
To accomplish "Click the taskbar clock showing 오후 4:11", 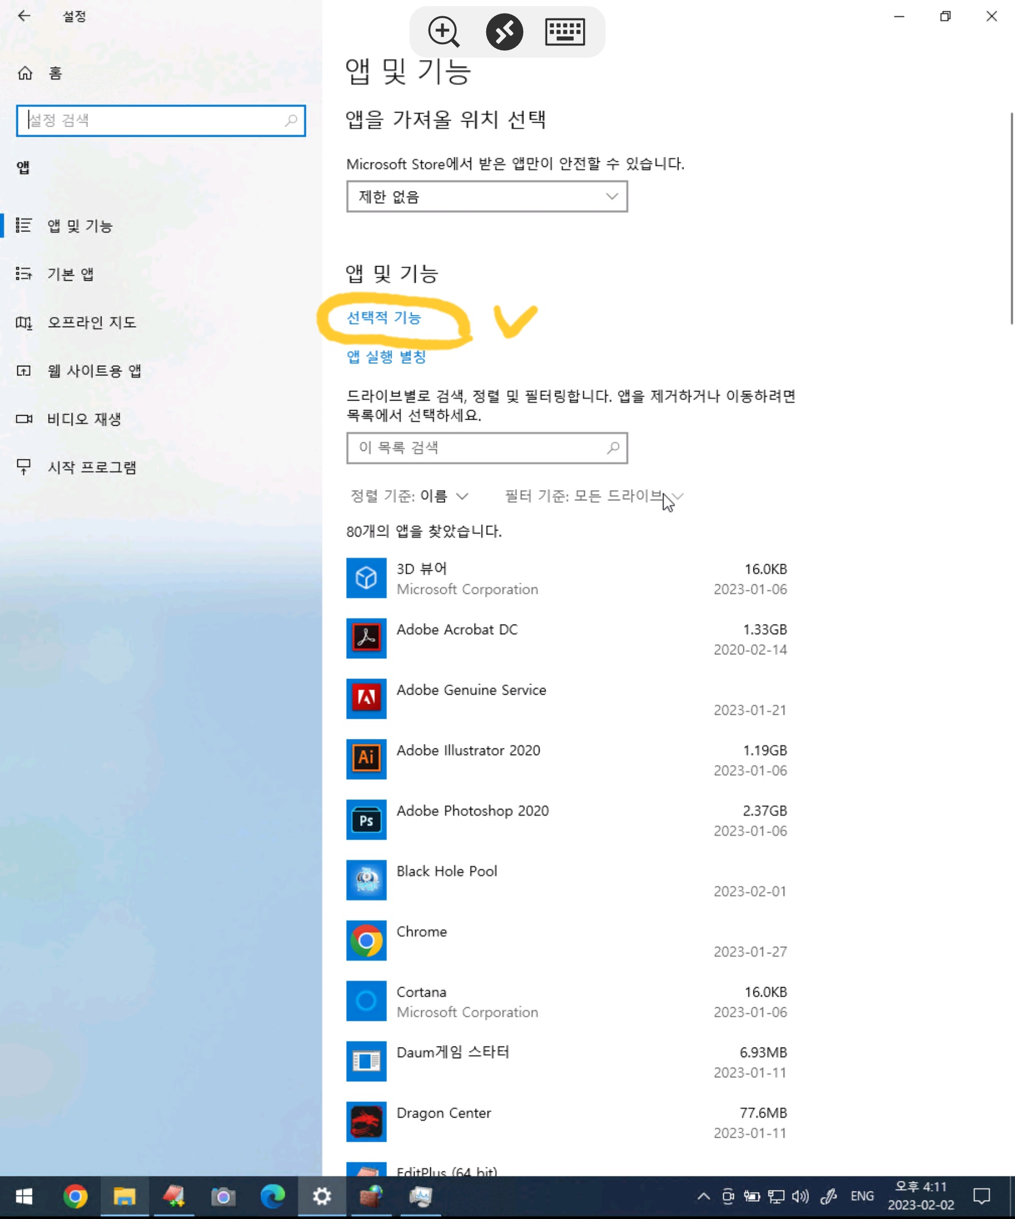I will click(920, 1195).
